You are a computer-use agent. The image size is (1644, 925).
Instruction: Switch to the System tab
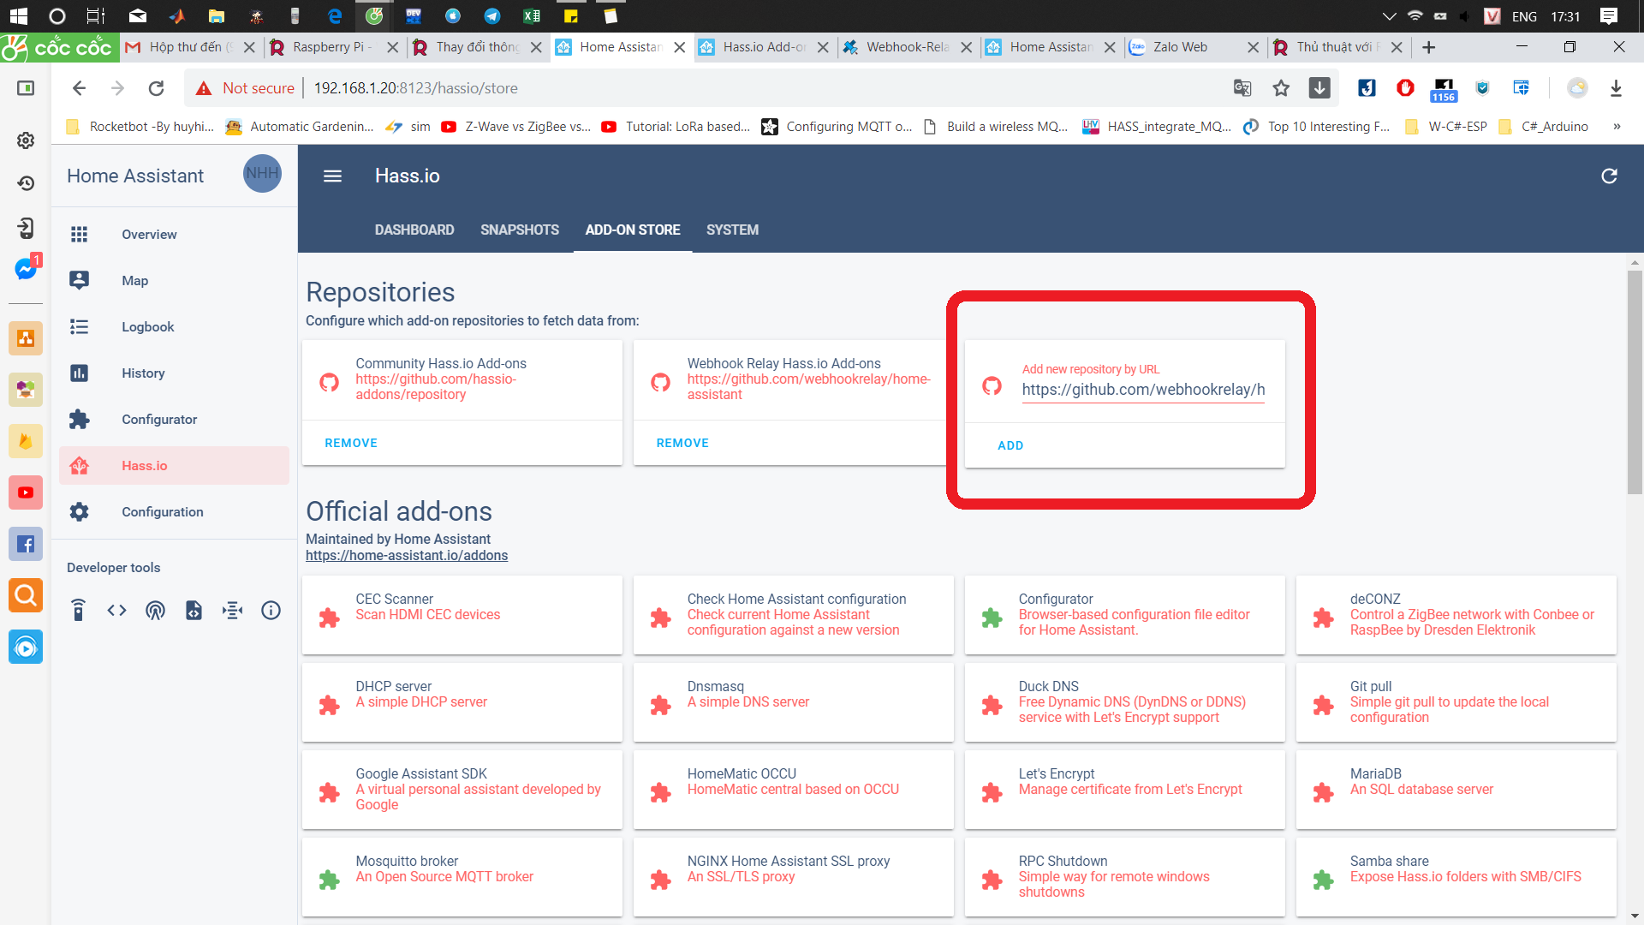pos(732,230)
